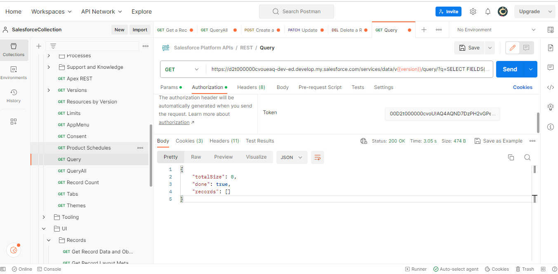Open the lightbulb Related requests icon

pyautogui.click(x=550, y=107)
